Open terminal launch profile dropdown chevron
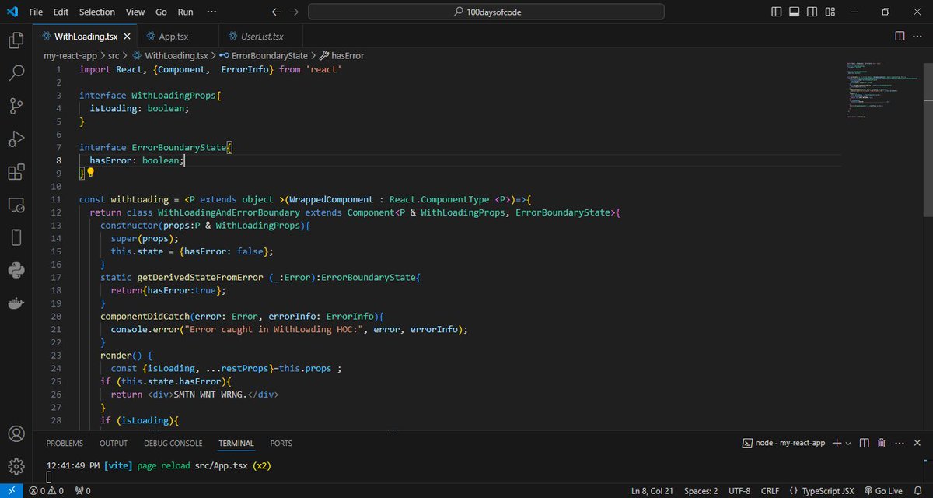 (x=848, y=443)
